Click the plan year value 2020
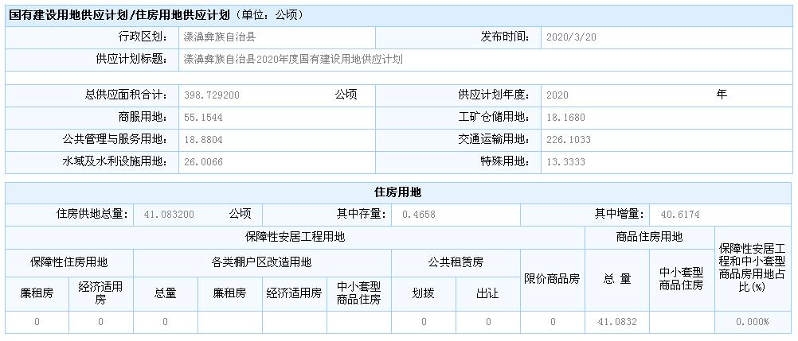Viewport: 798px width, 341px height. coord(557,95)
